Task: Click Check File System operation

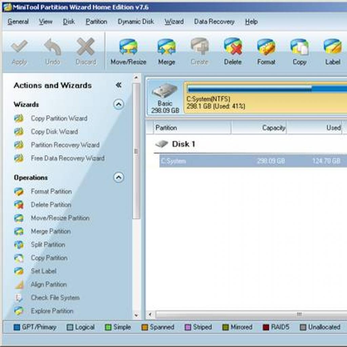Action: pos(55,298)
